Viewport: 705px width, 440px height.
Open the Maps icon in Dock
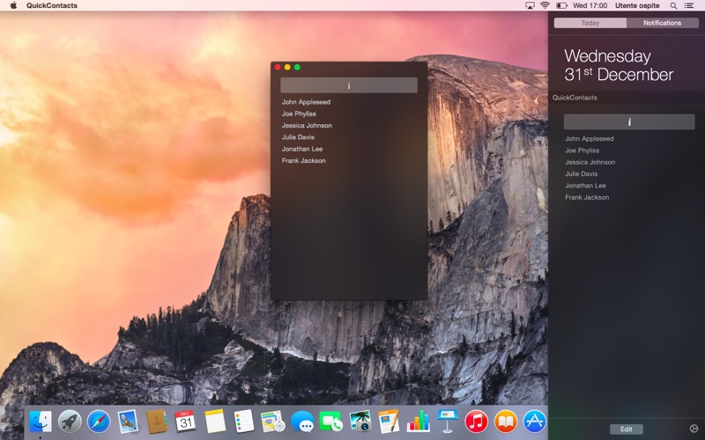pyautogui.click(x=273, y=422)
